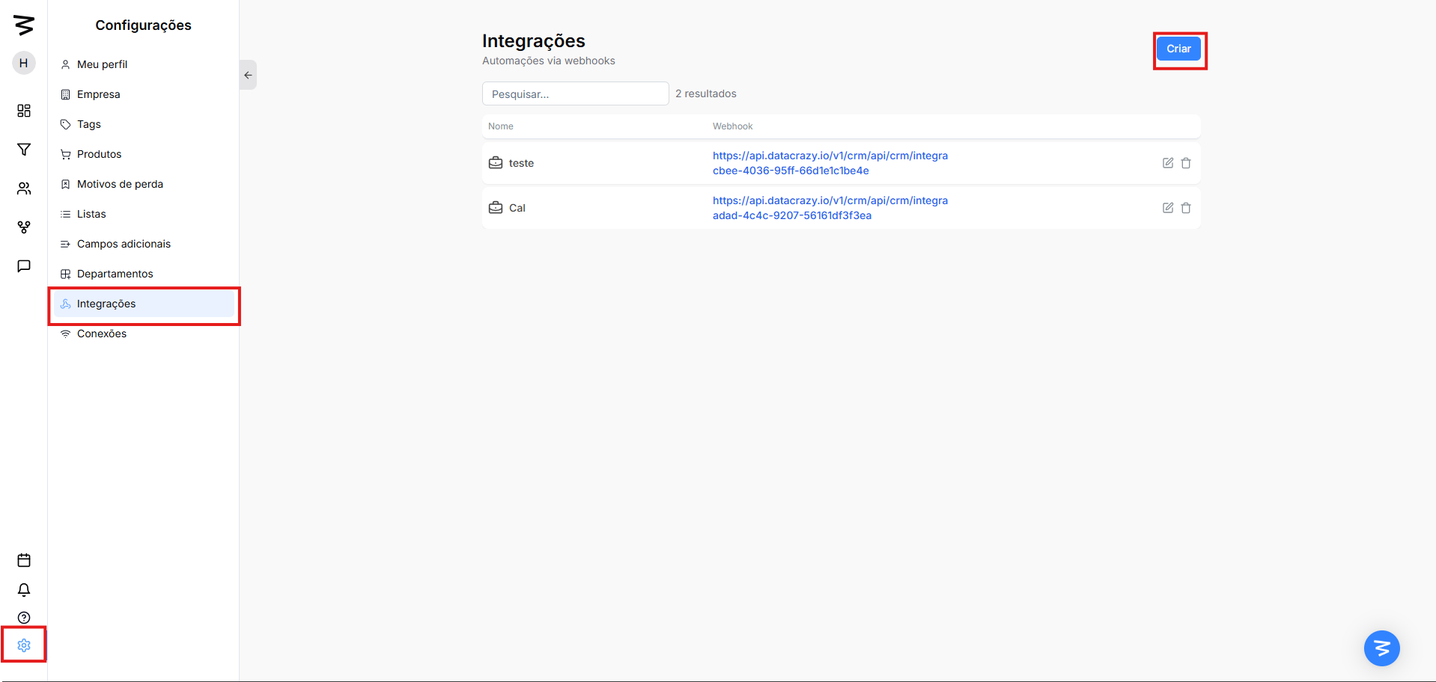Open the floating chat widget button
The image size is (1436, 682).
pos(1382,648)
